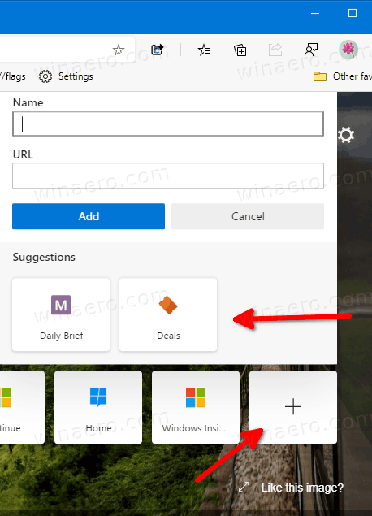Click into the URL input field
The width and height of the screenshot is (372, 516).
[168, 176]
